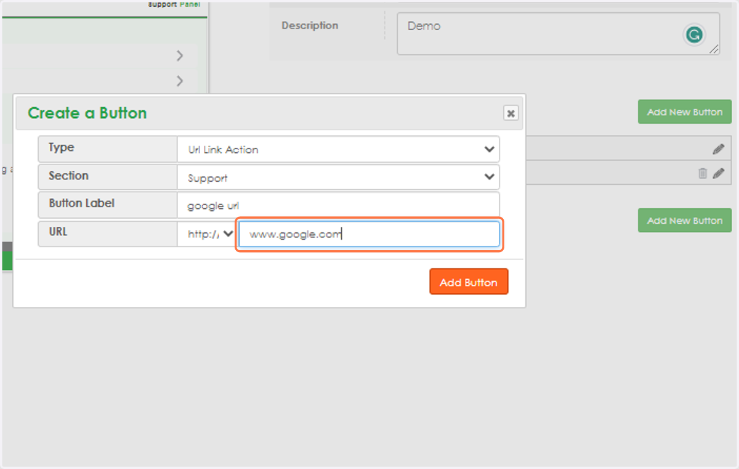The width and height of the screenshot is (739, 469).
Task: Click the Section field label
Action: [x=69, y=176]
